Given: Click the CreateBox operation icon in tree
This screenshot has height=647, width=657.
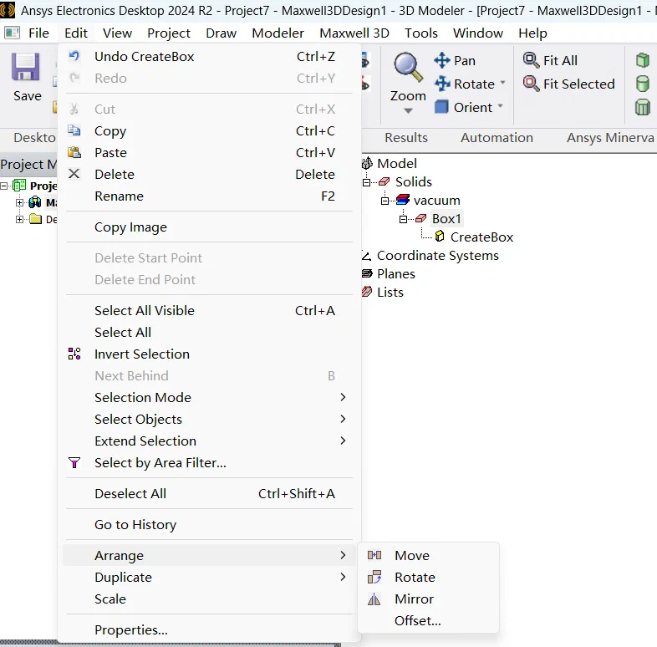Looking at the screenshot, I should pos(440,237).
